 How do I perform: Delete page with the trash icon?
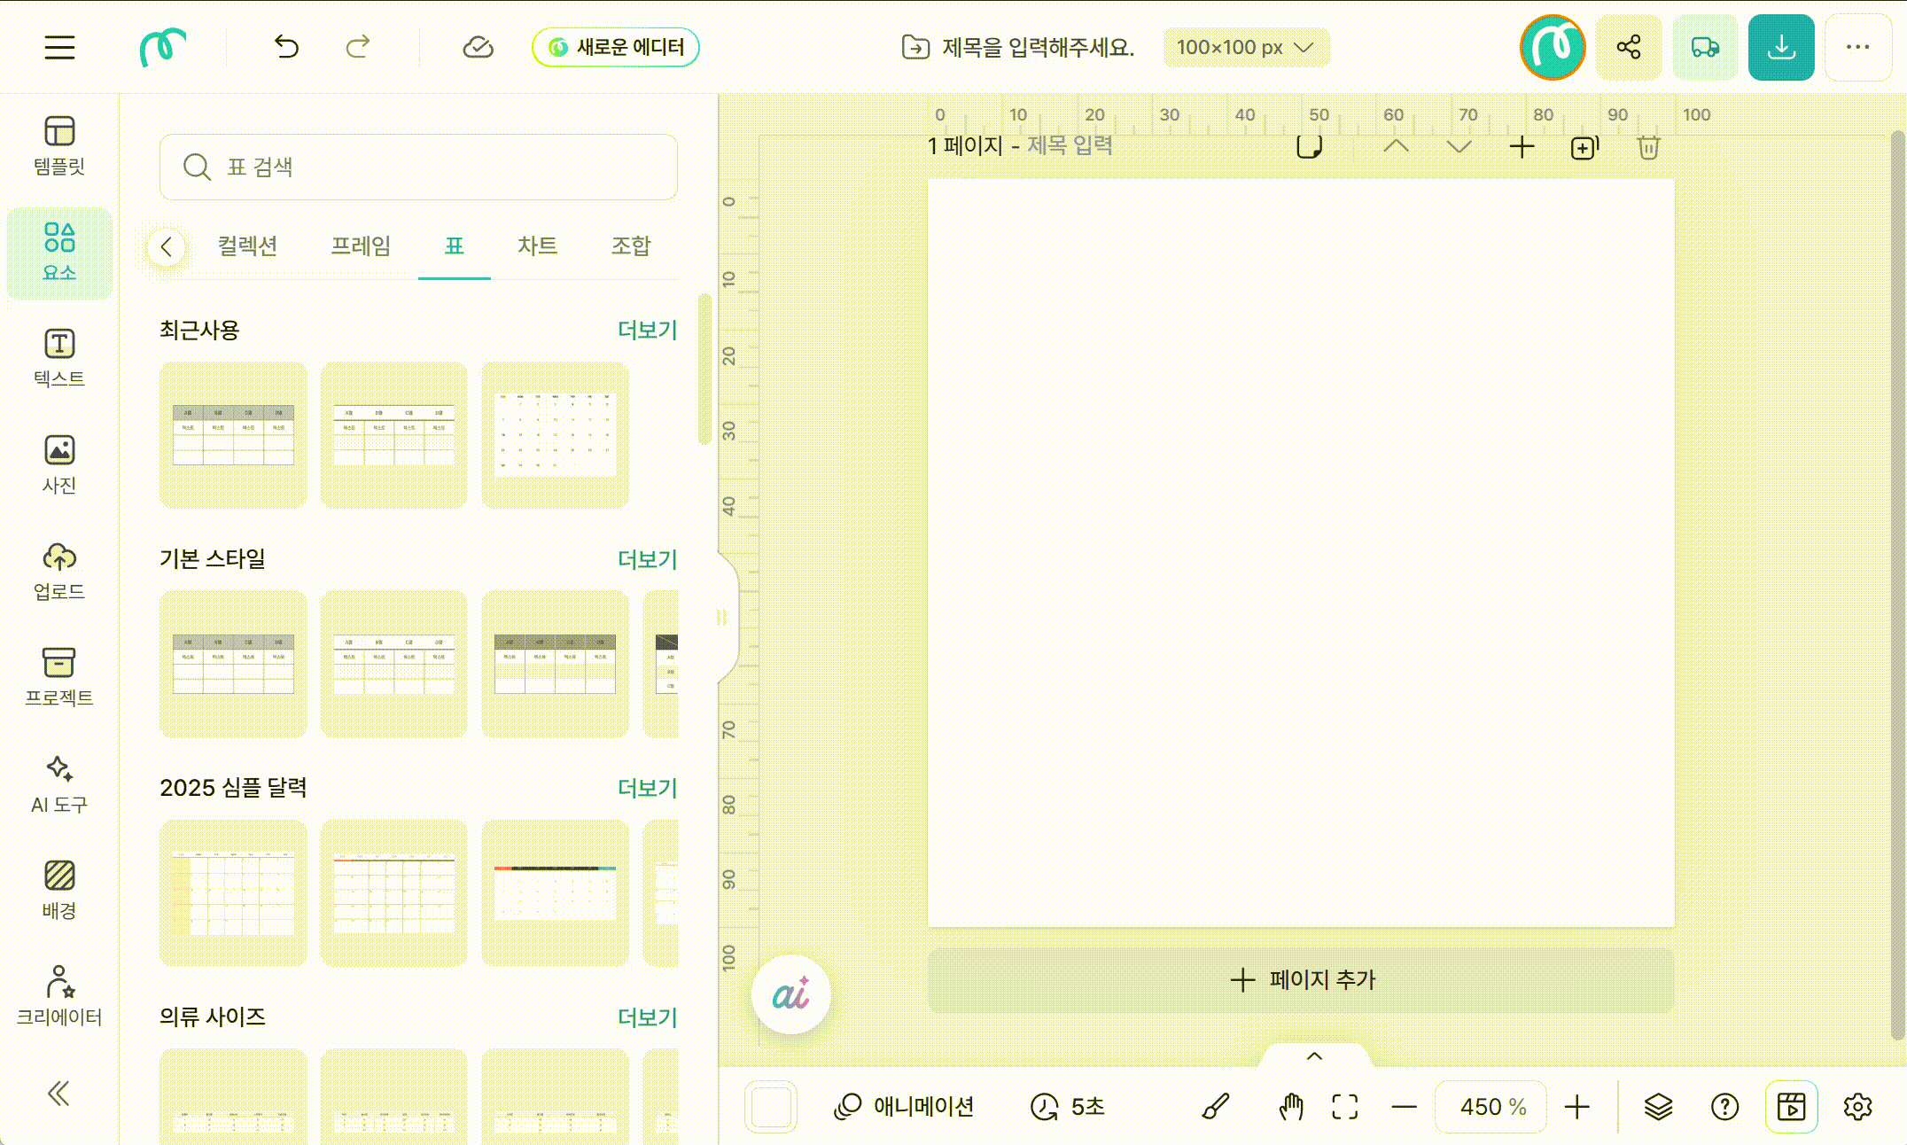(1647, 147)
